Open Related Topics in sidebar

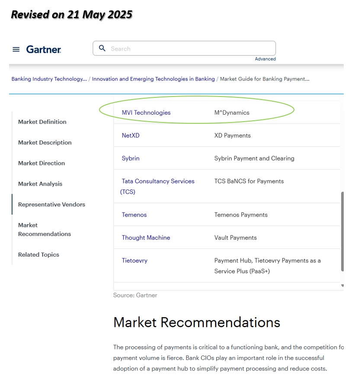[x=38, y=254]
